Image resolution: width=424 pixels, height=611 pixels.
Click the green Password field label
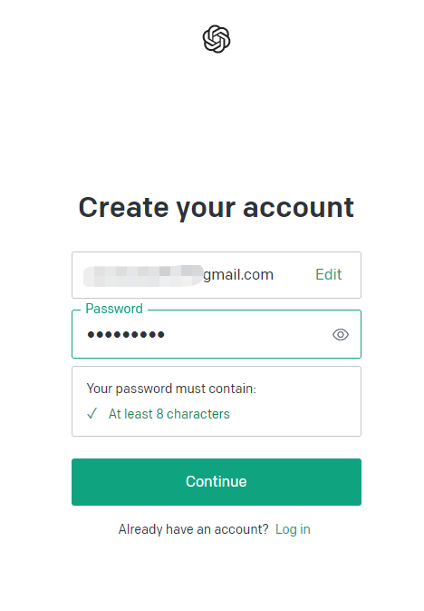[x=114, y=309]
